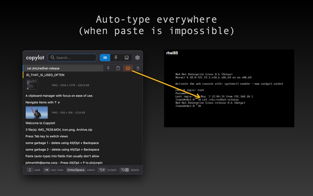Switch to the images view tab

(127, 57)
